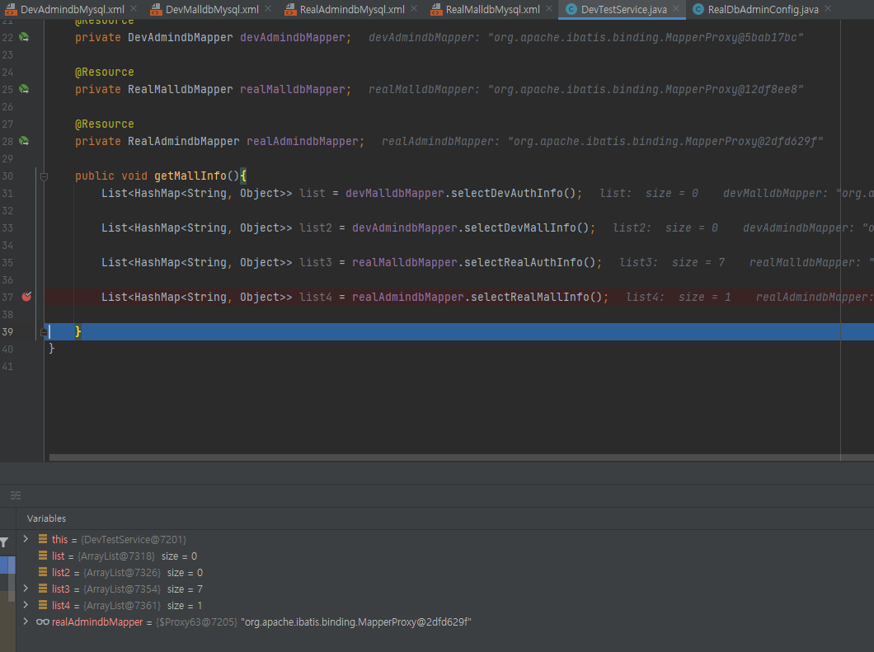
Task: Expand the realAdmindbMapper watch node
Action: pyautogui.click(x=26, y=622)
